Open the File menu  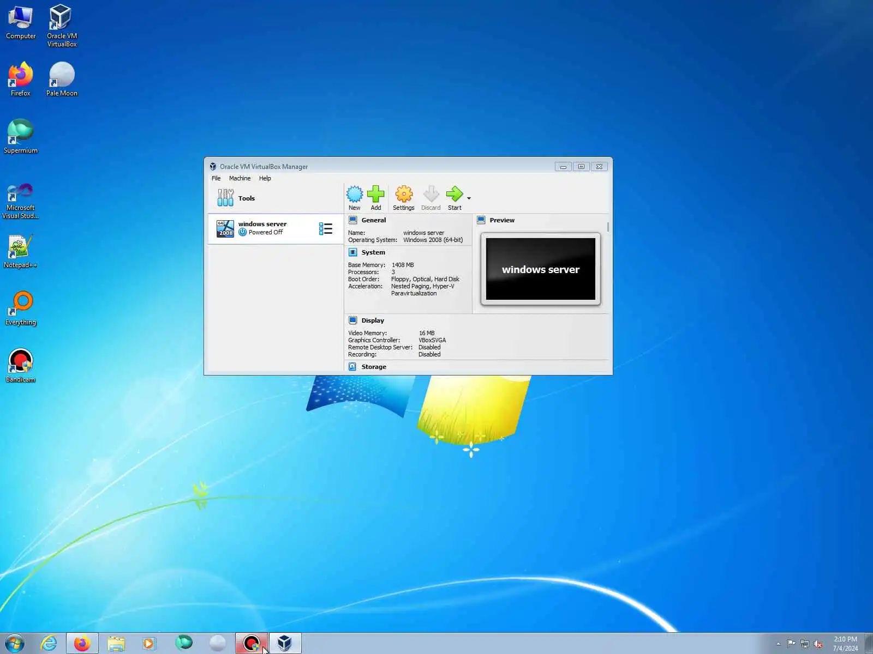click(x=216, y=178)
